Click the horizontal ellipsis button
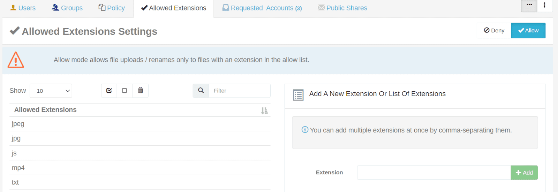This screenshot has width=558, height=192. pos(529,5)
